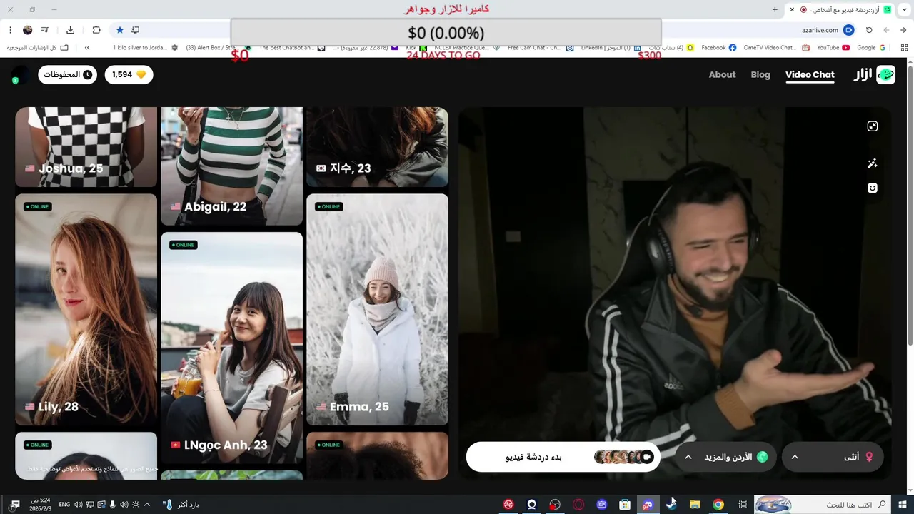Click the azarlive.com address bar
This screenshot has width=914, height=514.
(x=819, y=30)
